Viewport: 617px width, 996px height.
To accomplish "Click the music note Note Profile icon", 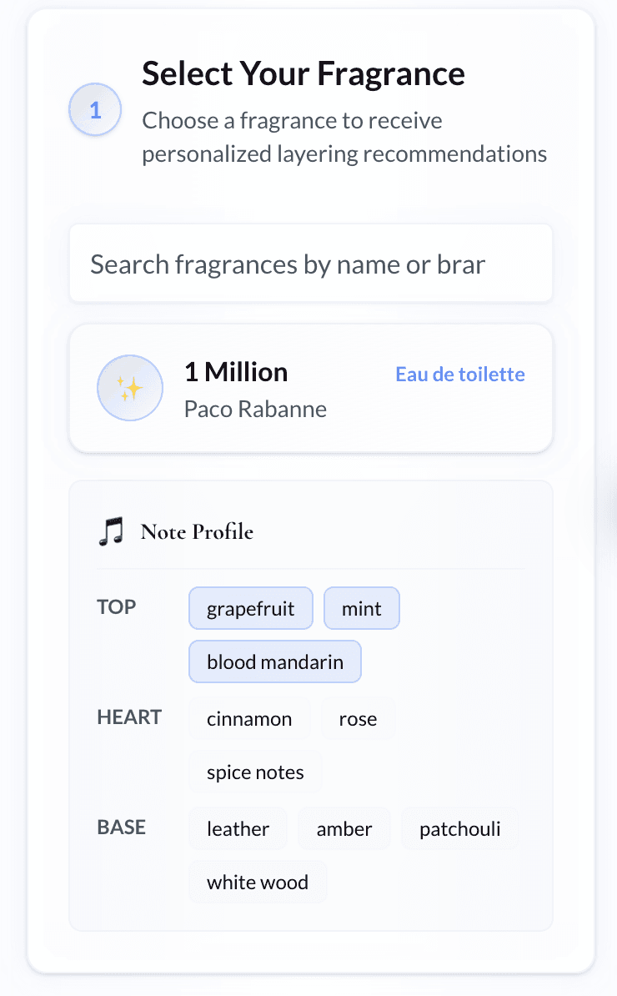I will 111,531.
